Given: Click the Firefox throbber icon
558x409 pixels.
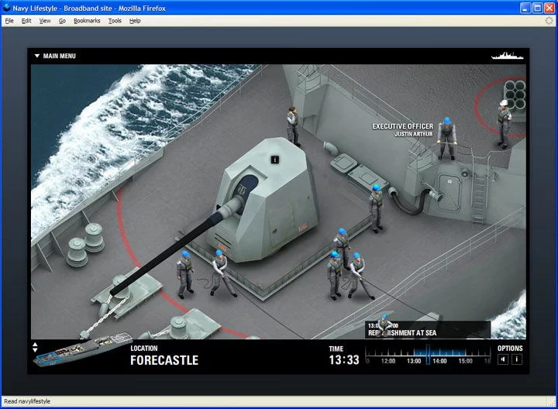Looking at the screenshot, I should pos(549,21).
